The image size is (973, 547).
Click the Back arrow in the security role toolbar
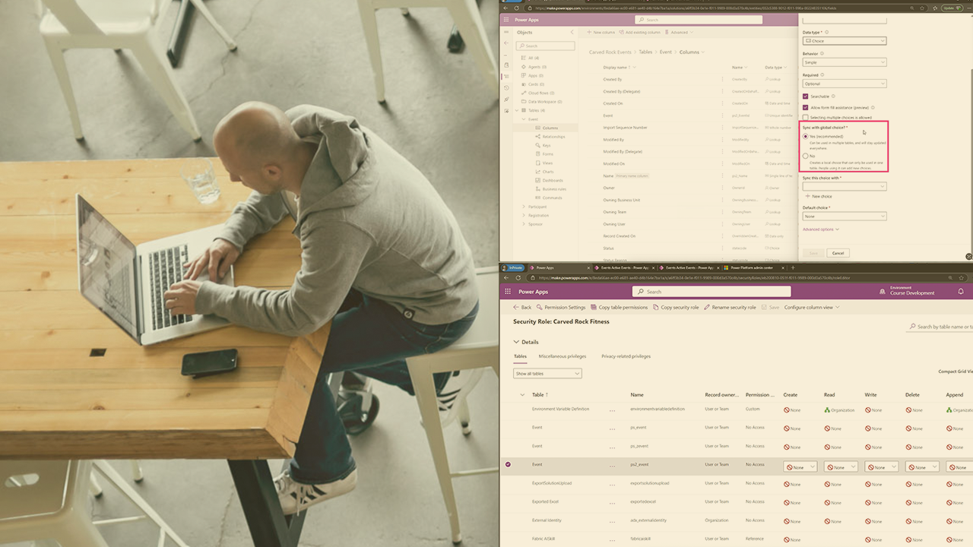pos(522,308)
